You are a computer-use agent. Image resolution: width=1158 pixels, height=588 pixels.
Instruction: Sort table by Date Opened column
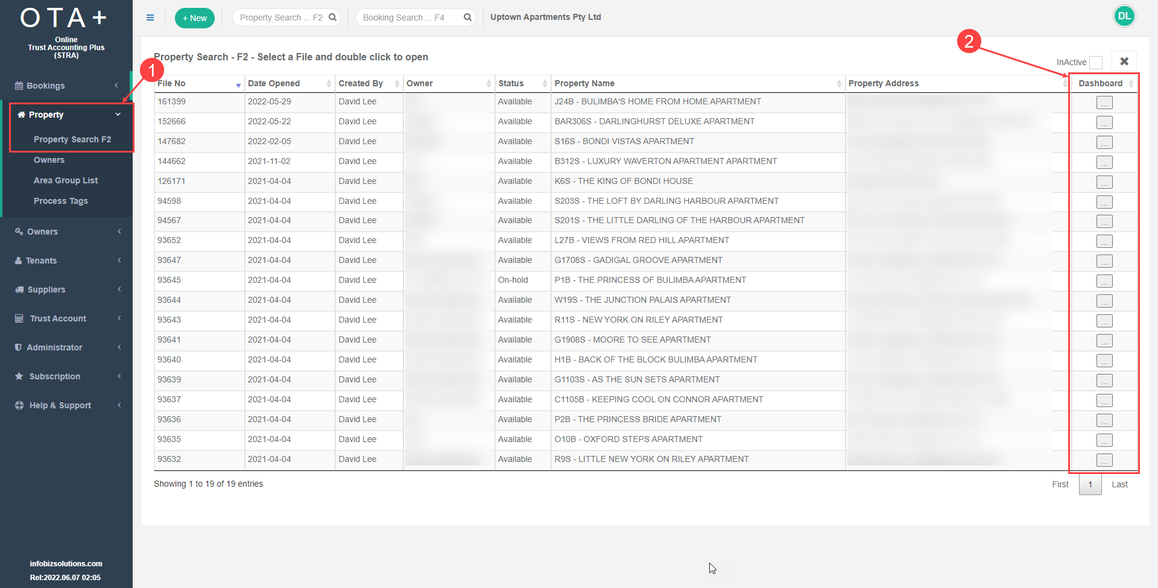pyautogui.click(x=289, y=83)
